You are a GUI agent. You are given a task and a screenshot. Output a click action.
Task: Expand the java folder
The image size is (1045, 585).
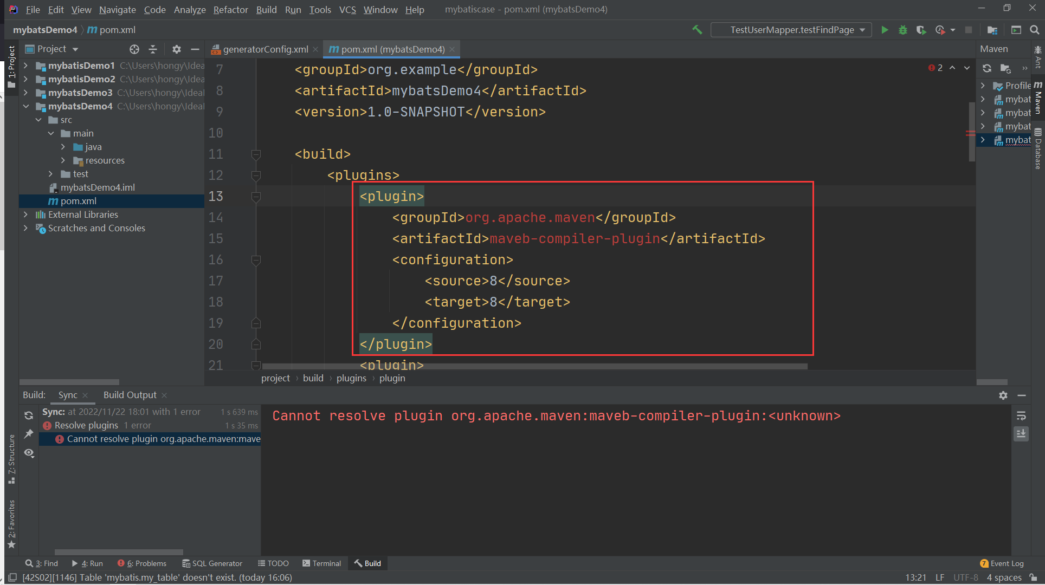tap(63, 147)
